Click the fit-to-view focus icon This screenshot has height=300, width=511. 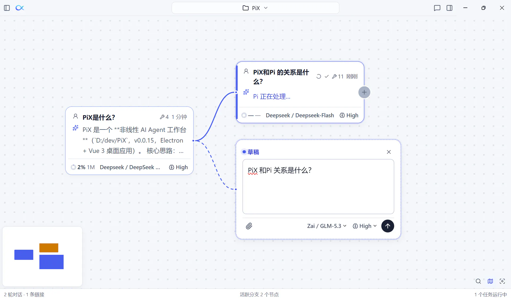pos(502,281)
